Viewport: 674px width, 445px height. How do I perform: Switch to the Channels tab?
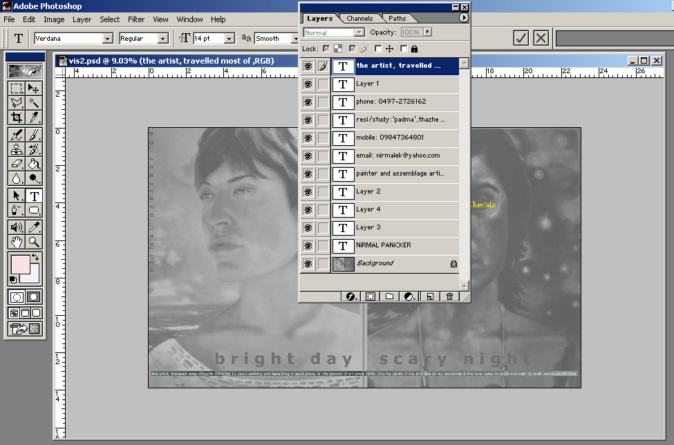359,18
